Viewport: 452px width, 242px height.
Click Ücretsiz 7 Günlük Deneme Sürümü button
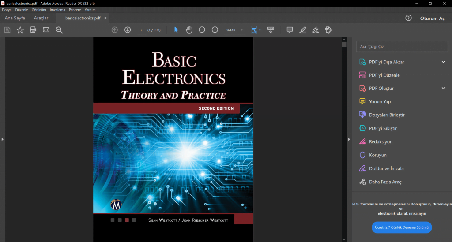click(x=401, y=227)
